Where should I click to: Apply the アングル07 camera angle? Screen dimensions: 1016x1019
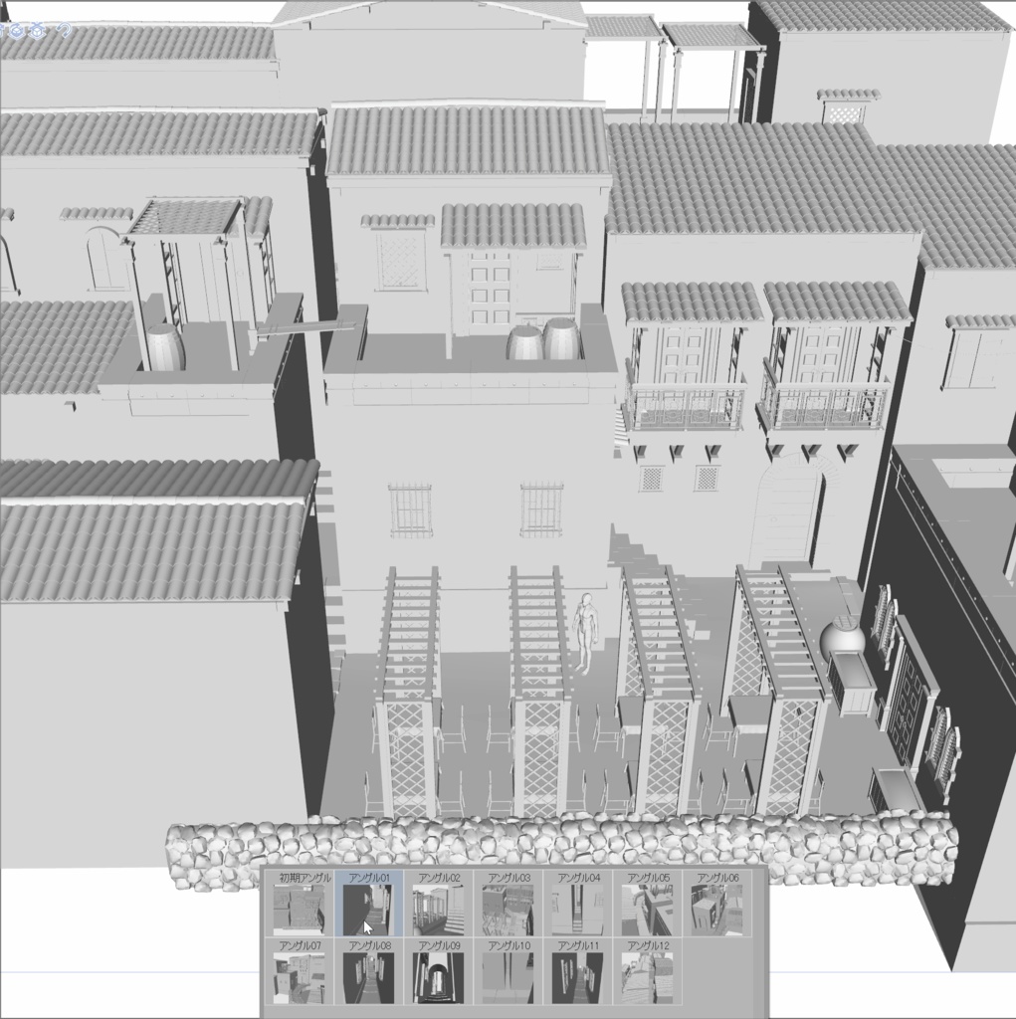[x=299, y=971]
